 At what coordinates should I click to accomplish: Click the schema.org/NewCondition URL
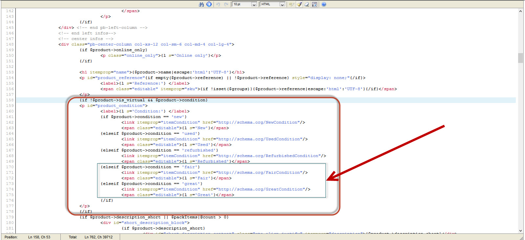[x=258, y=122]
